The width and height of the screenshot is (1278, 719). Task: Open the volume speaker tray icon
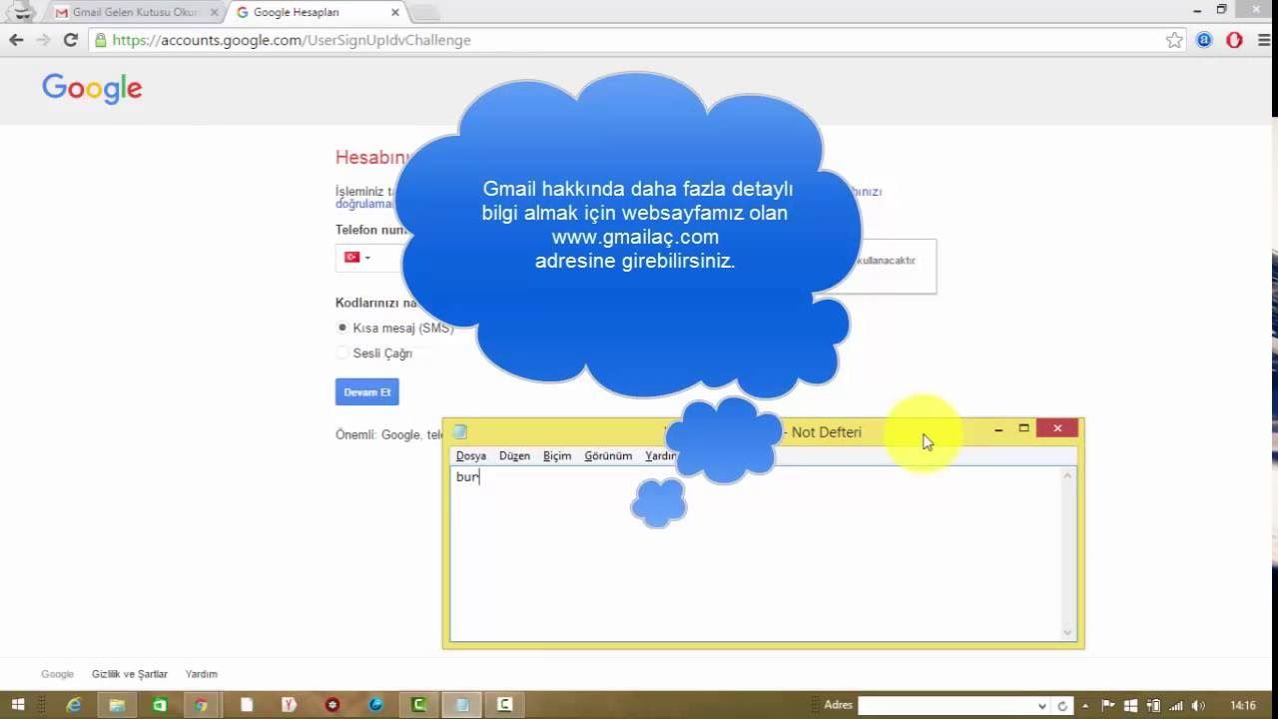(1197, 705)
